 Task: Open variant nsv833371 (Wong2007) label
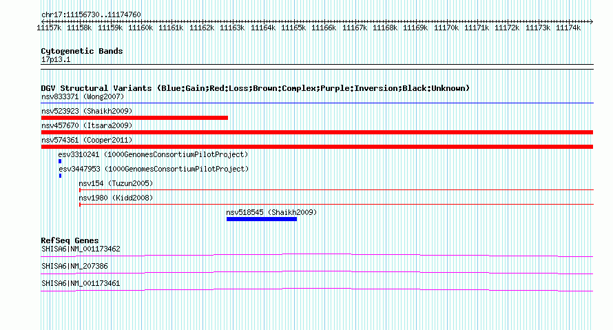coord(83,96)
